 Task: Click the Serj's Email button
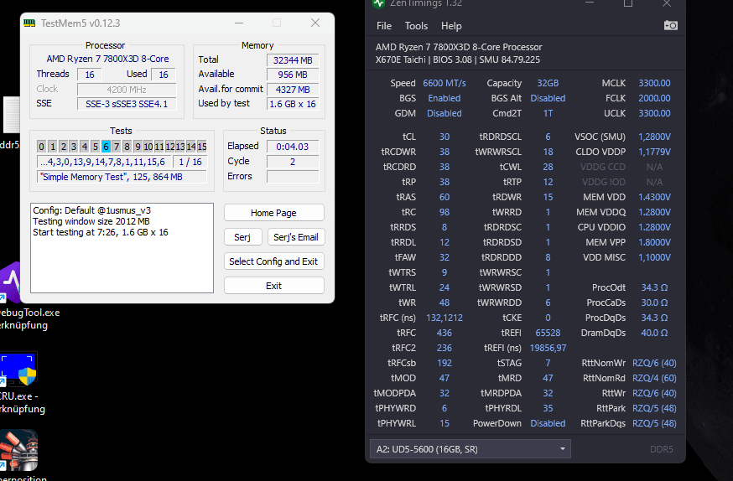tap(295, 237)
